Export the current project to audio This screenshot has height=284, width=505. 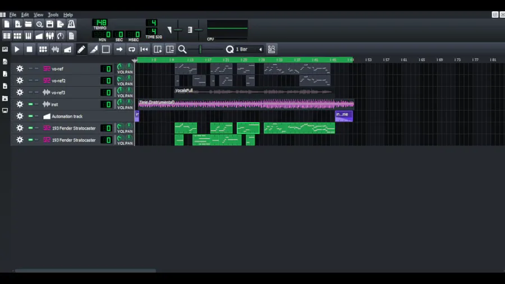(61, 24)
